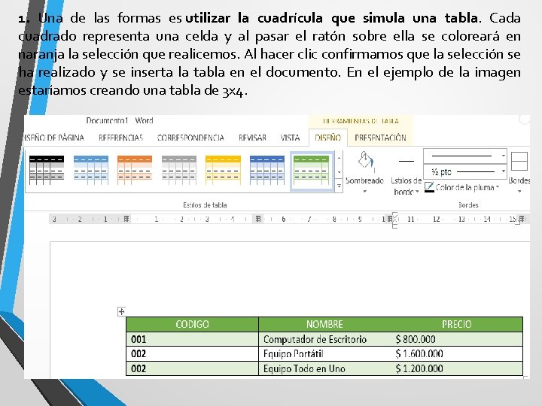This screenshot has width=542, height=406.
Task: Select the gray table style thumbnail
Action: click(x=179, y=170)
